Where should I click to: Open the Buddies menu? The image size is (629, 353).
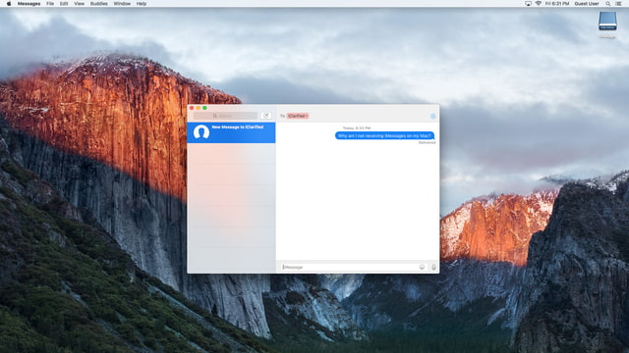point(98,4)
